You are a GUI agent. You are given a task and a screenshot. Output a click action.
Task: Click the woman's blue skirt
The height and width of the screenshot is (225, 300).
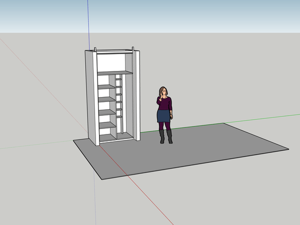[163, 116]
